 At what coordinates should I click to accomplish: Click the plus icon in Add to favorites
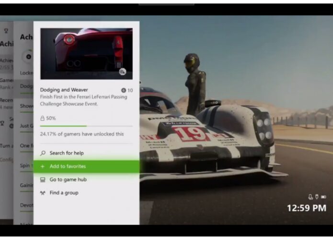pos(43,167)
